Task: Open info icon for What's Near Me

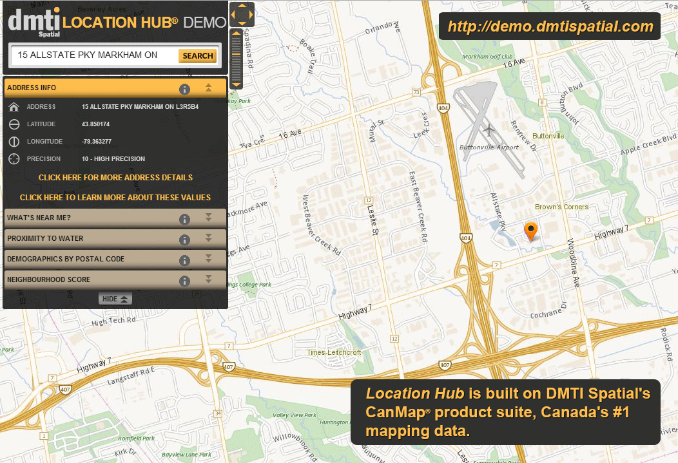Action: click(184, 219)
